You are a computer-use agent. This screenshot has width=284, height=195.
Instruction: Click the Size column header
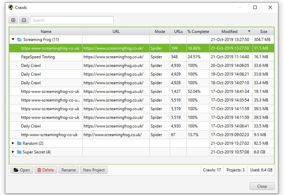(x=264, y=31)
